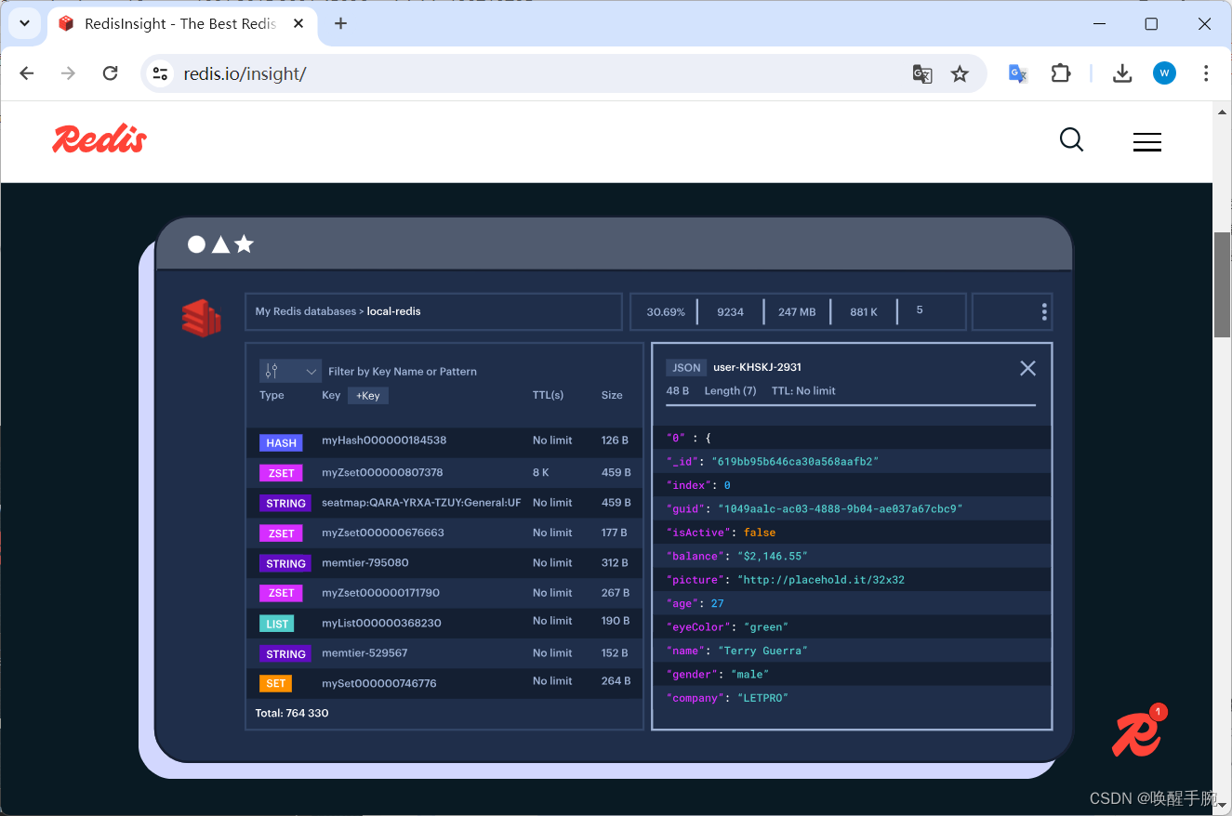Click the browser back arrow
The image size is (1232, 816).
pos(27,73)
